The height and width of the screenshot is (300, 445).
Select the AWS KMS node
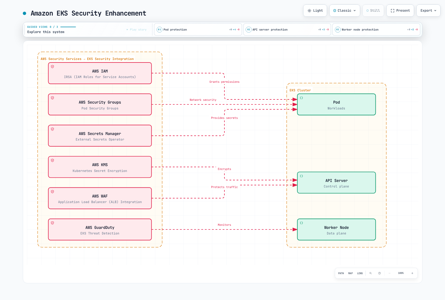click(100, 167)
